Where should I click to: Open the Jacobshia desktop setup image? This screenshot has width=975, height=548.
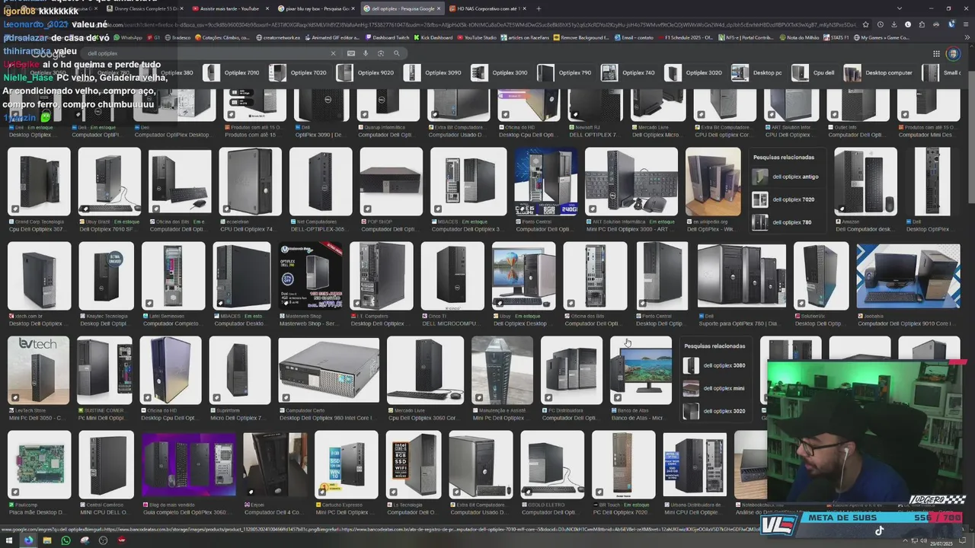[x=908, y=276]
